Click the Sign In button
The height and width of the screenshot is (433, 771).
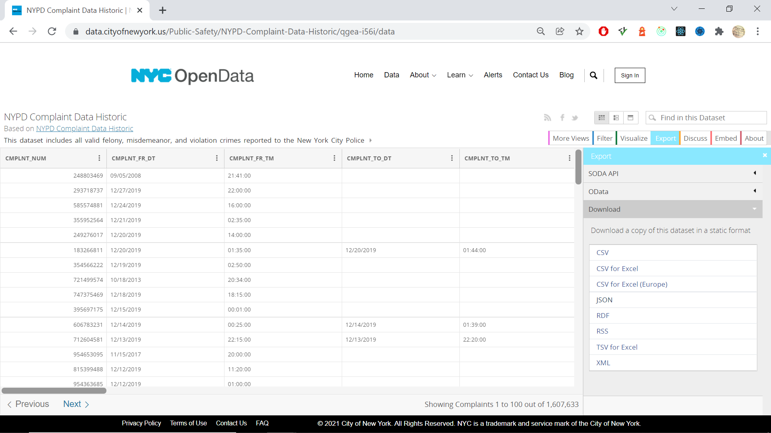(630, 75)
